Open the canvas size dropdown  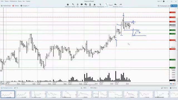pos(94,88)
